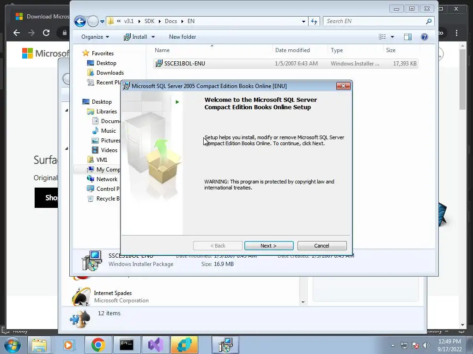Viewport: 473px width, 354px height.
Task: Open File Explorer from the taskbar
Action: tap(39, 345)
